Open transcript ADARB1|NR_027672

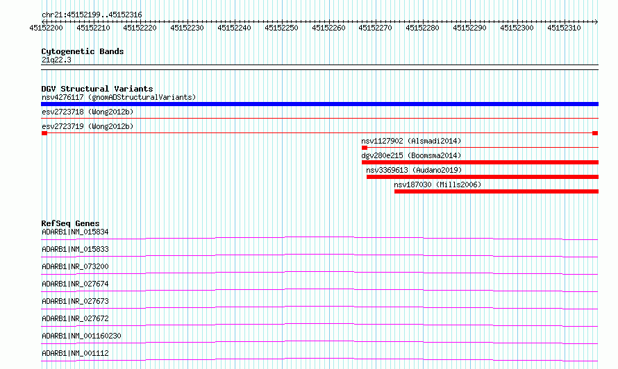point(75,318)
